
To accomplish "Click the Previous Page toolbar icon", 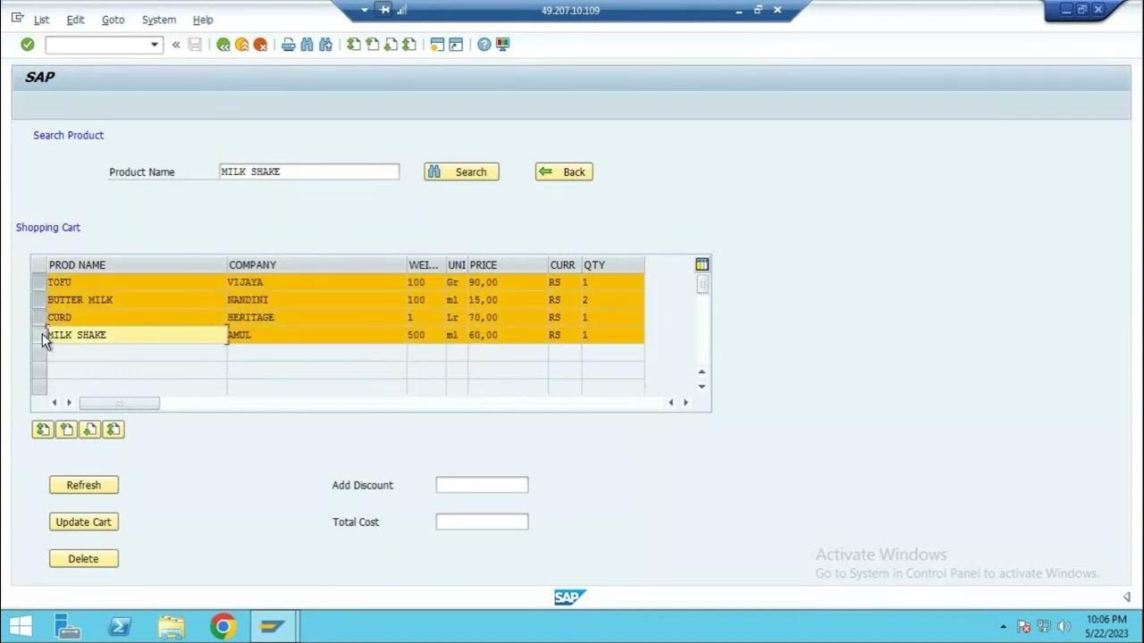I will pyautogui.click(x=373, y=45).
